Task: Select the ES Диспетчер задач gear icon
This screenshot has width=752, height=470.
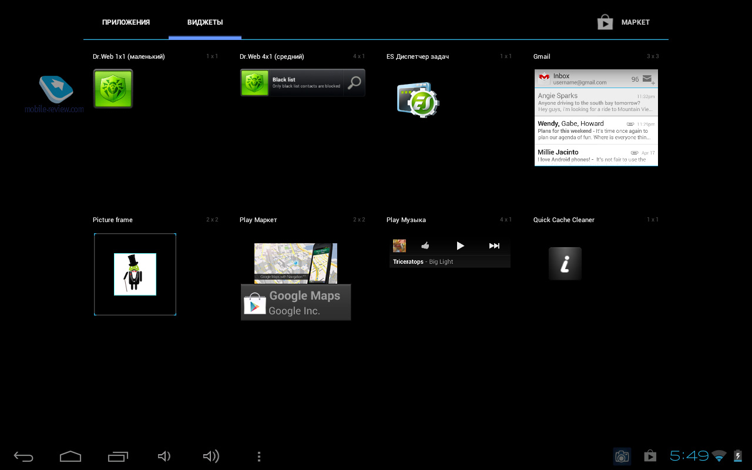Action: click(418, 101)
